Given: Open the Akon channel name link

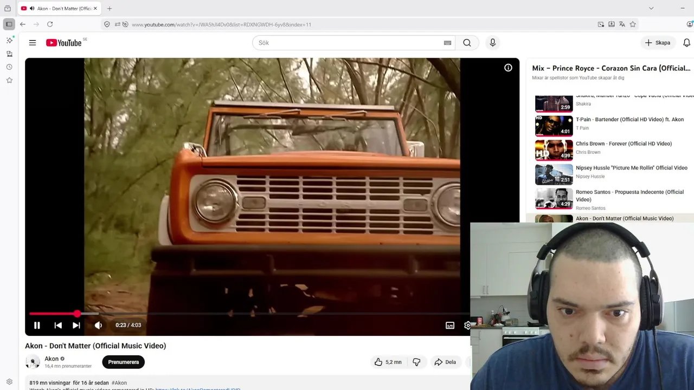Looking at the screenshot, I should 52,359.
